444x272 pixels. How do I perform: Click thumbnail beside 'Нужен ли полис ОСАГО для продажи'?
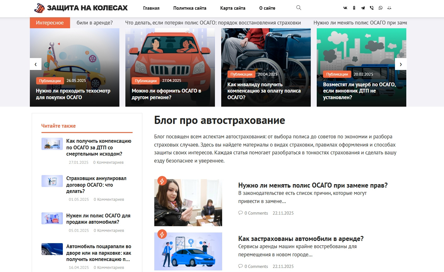(52, 218)
